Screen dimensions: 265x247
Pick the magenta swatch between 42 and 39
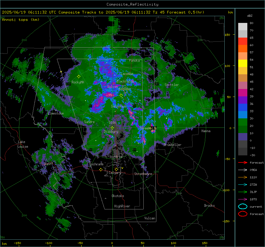[x=243, y=93]
